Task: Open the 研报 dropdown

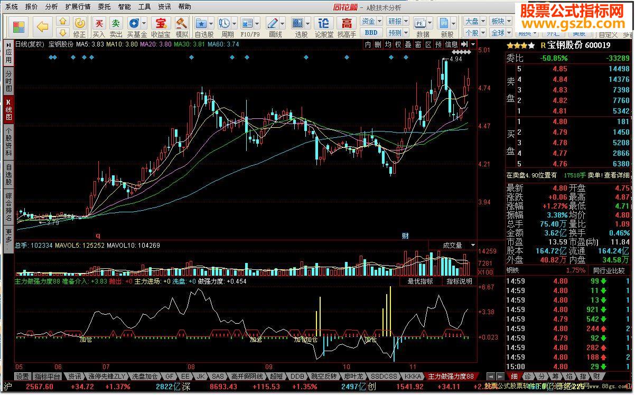Action: point(398,21)
